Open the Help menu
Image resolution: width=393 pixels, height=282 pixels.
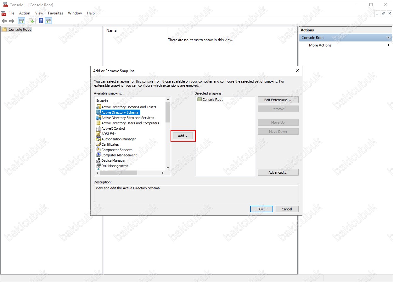coord(91,13)
